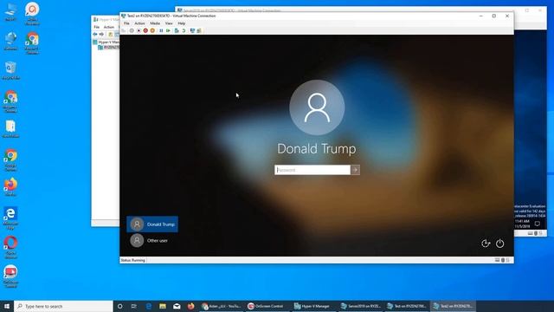Click the Checkpoint toolbar icon
This screenshot has width=554, height=312.
177,31
